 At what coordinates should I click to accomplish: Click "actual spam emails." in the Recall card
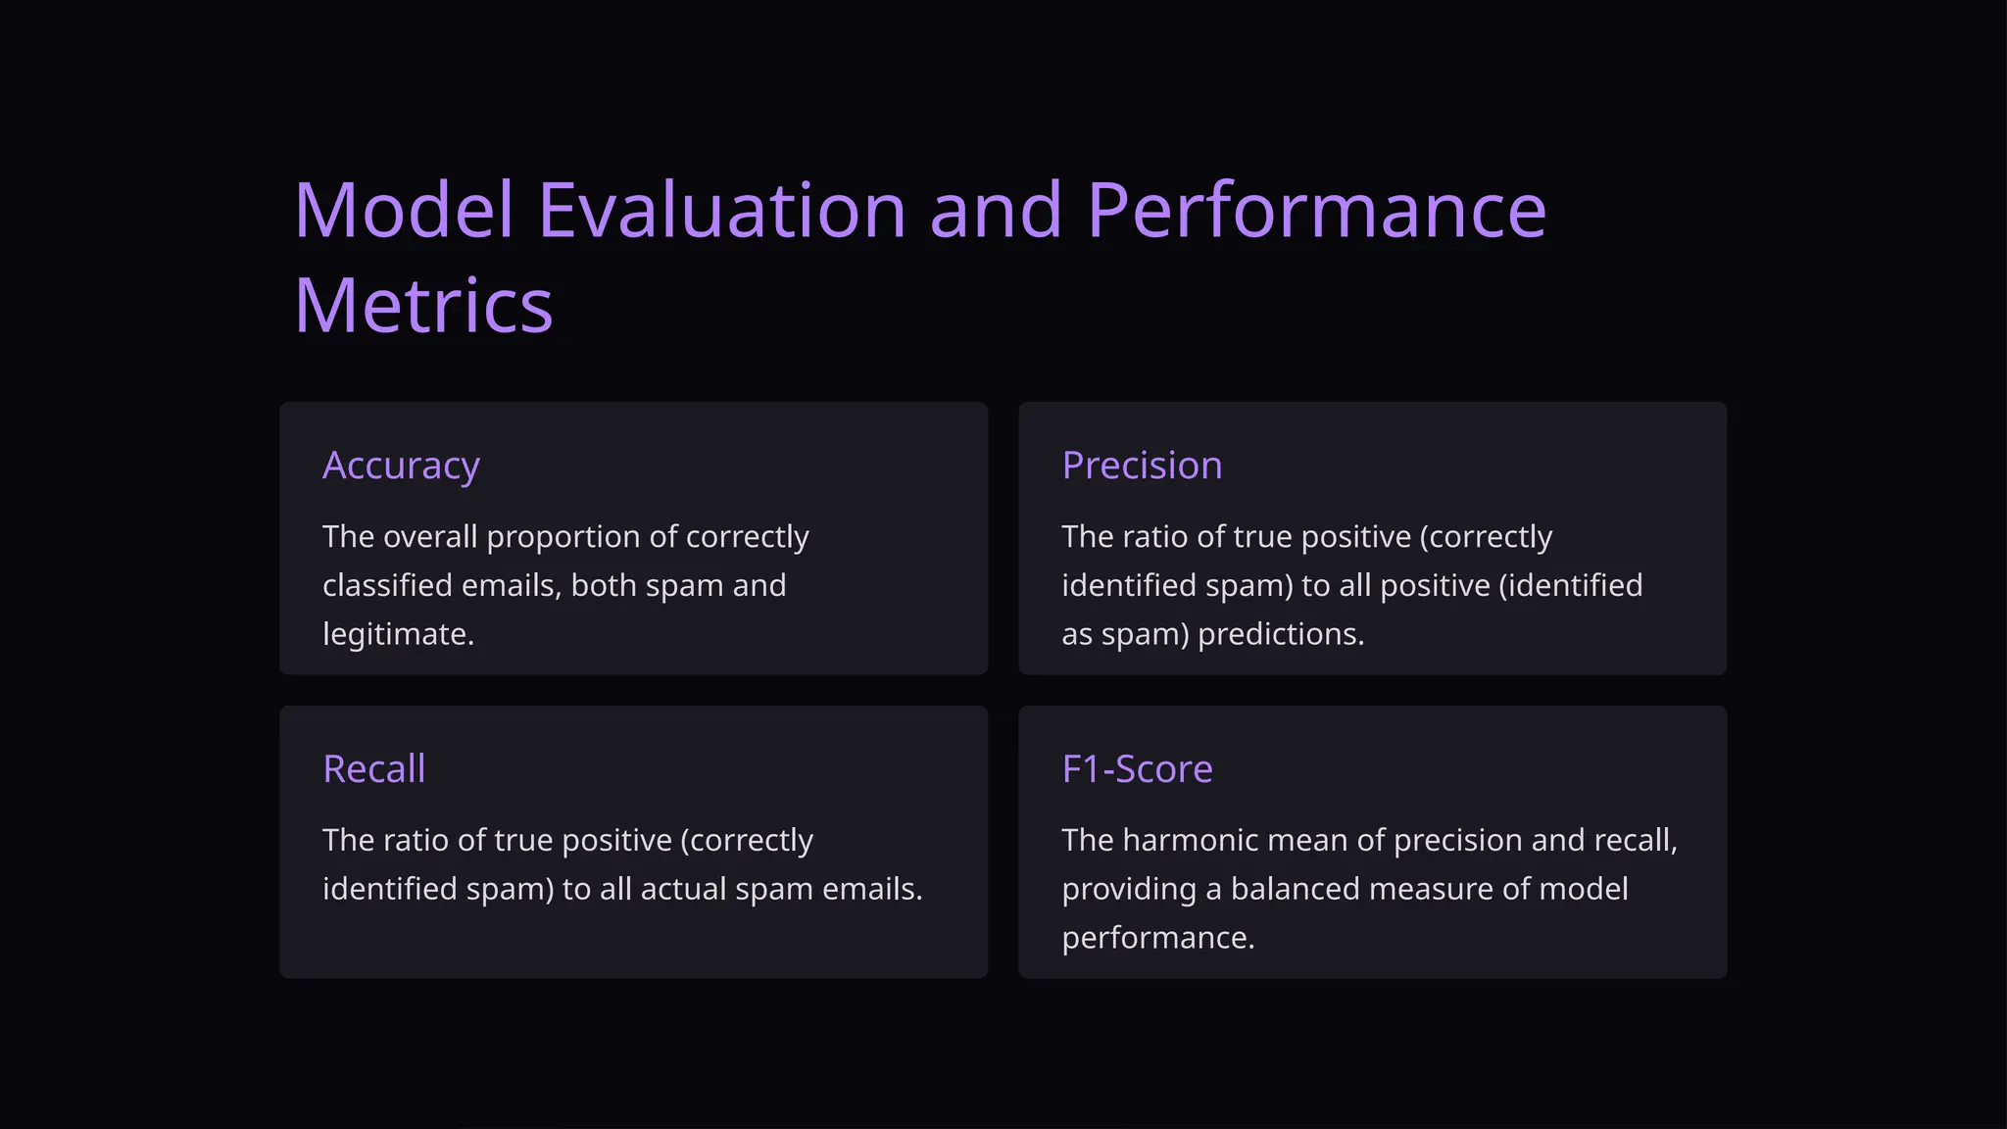[781, 889]
